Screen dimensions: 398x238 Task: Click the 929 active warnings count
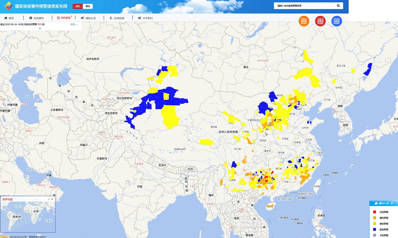coord(39,24)
